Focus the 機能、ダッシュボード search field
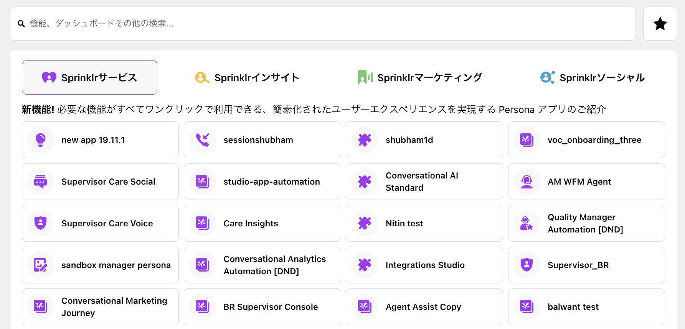 [x=323, y=24]
